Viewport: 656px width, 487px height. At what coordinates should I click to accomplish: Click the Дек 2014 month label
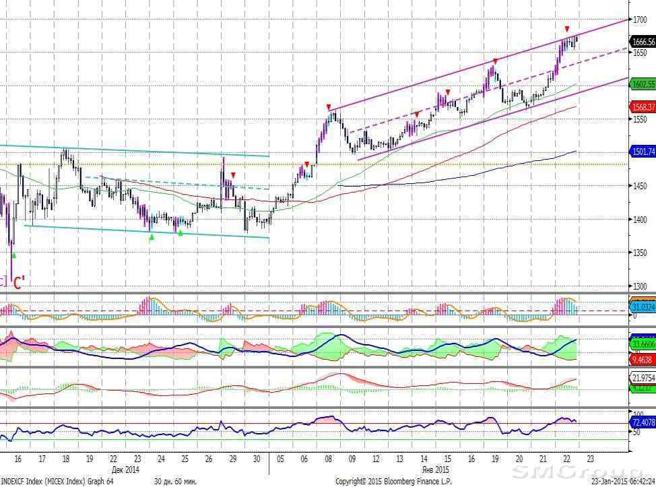[125, 469]
